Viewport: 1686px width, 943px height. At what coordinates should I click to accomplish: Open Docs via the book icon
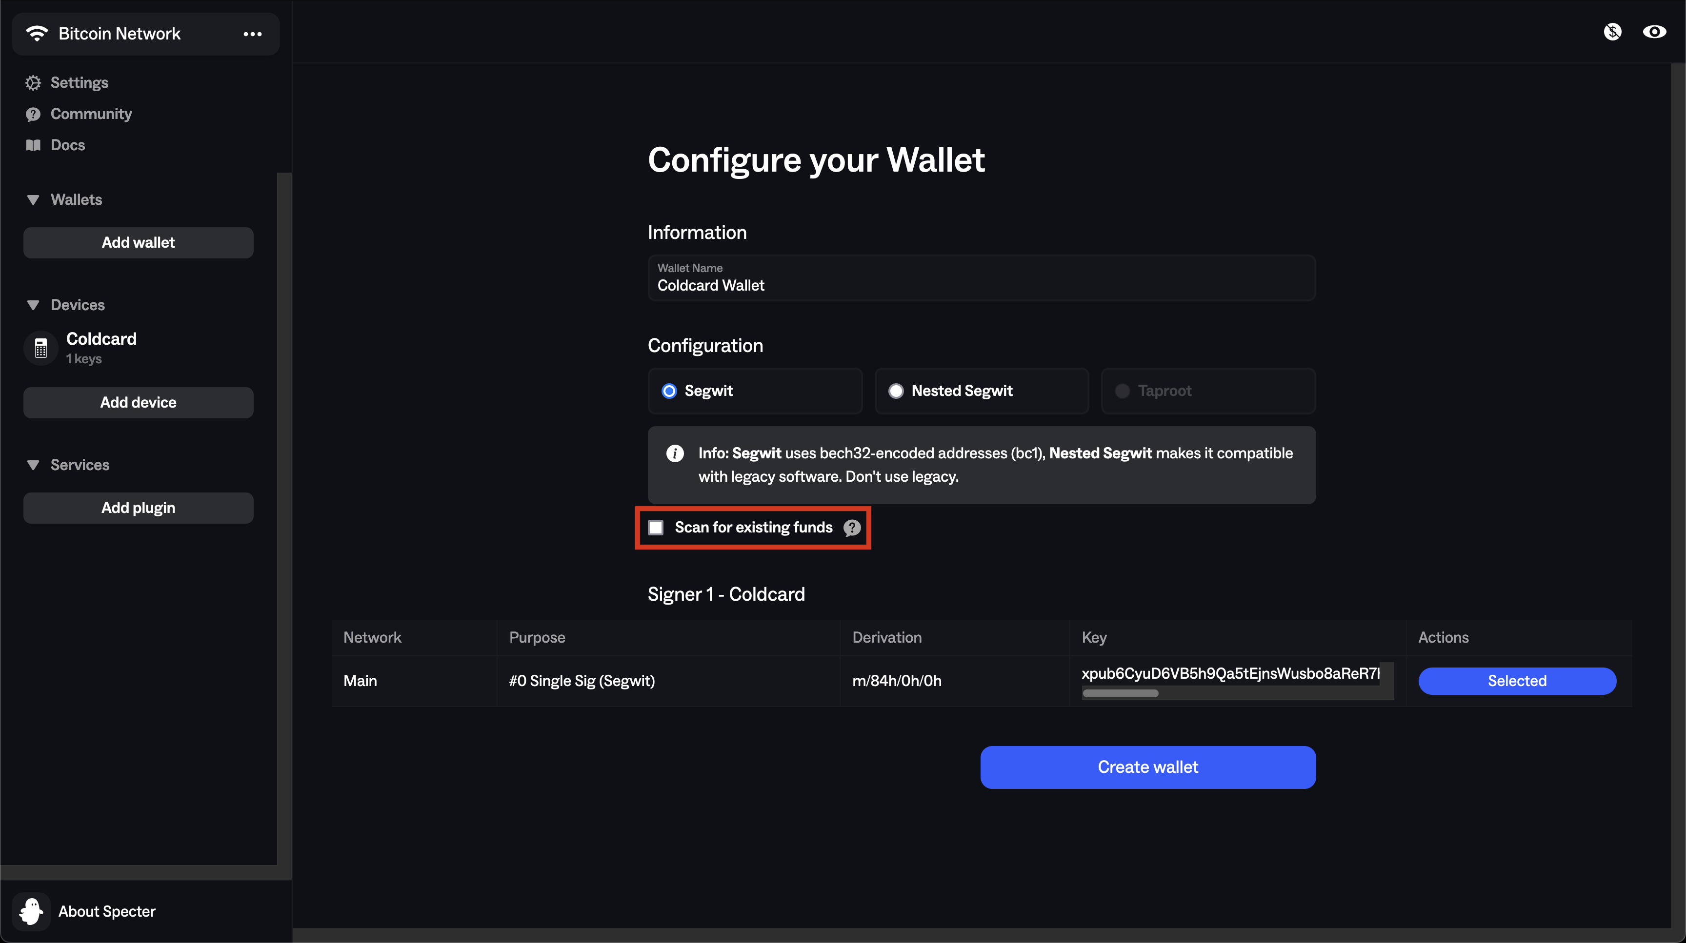pyautogui.click(x=33, y=145)
